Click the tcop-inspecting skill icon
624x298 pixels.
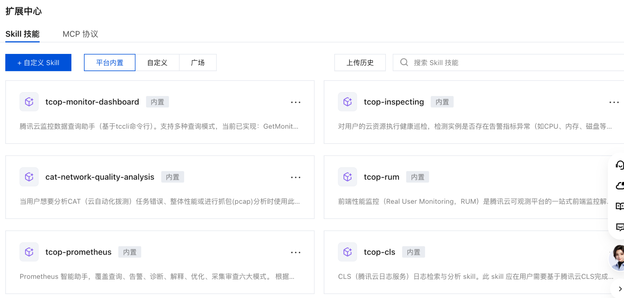coord(348,102)
